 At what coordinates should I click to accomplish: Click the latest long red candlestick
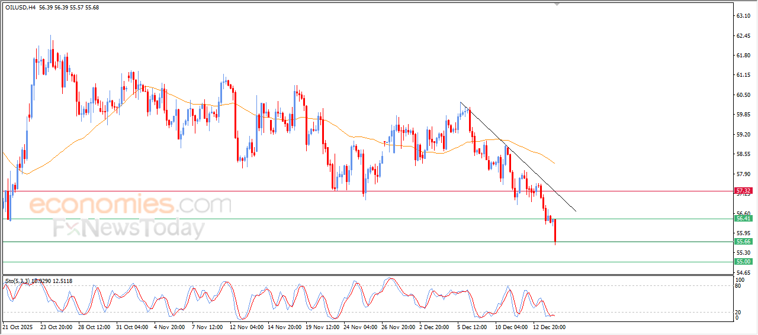[555, 230]
